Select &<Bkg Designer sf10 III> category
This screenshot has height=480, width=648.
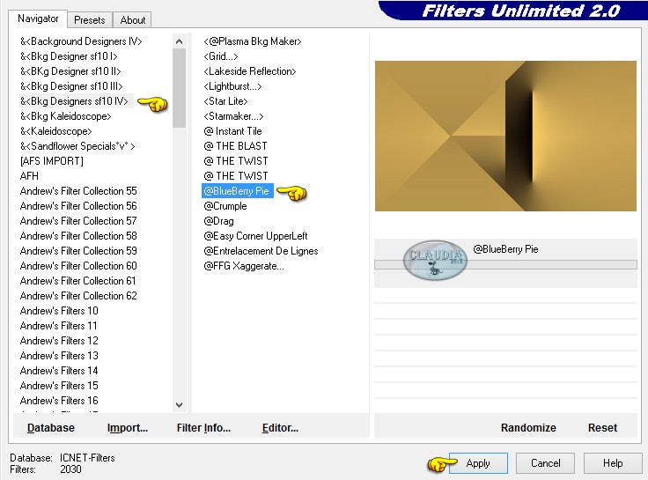(x=71, y=86)
